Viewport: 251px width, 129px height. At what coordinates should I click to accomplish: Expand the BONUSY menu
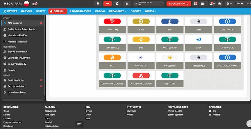[x=58, y=11]
